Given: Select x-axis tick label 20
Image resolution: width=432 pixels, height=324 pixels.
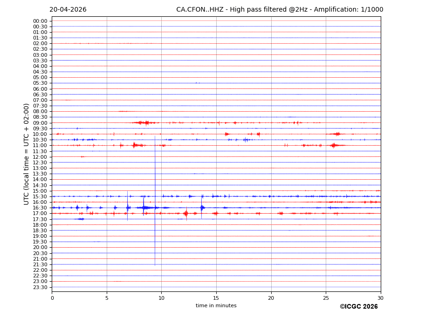Looking at the screenshot, I should click(x=271, y=298).
